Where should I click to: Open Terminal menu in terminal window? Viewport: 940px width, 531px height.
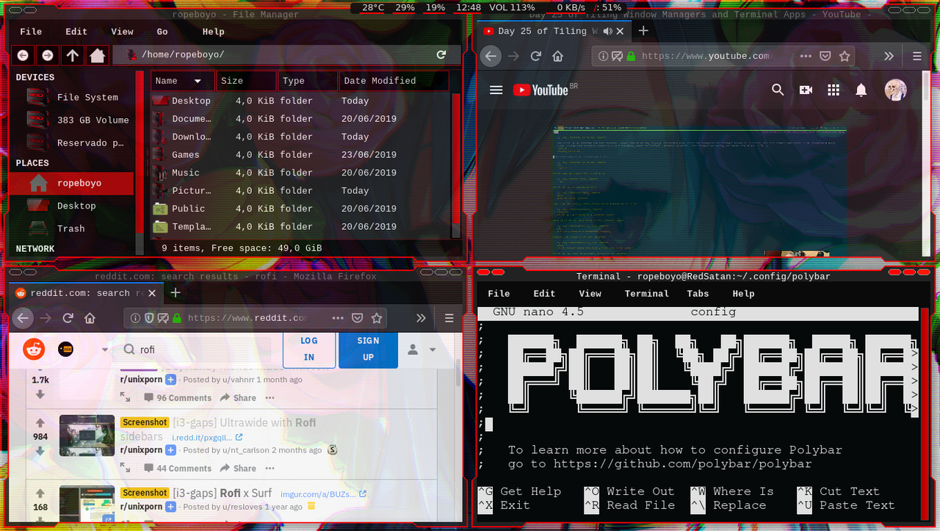tap(646, 293)
